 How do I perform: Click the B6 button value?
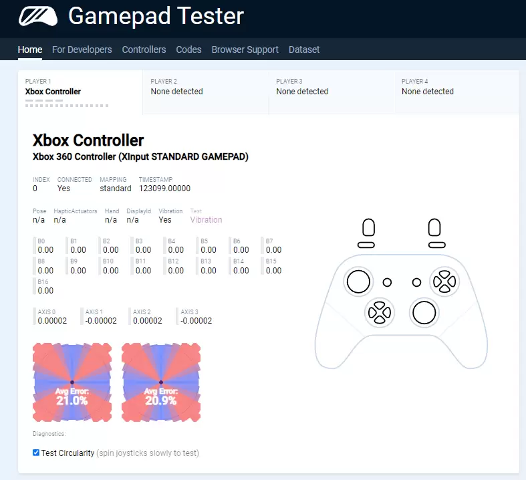(x=241, y=250)
